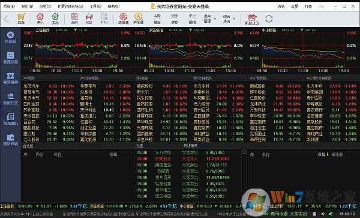Select the 自选股 tab above the empty list
This screenshot has height=218, width=360.
coord(28,146)
